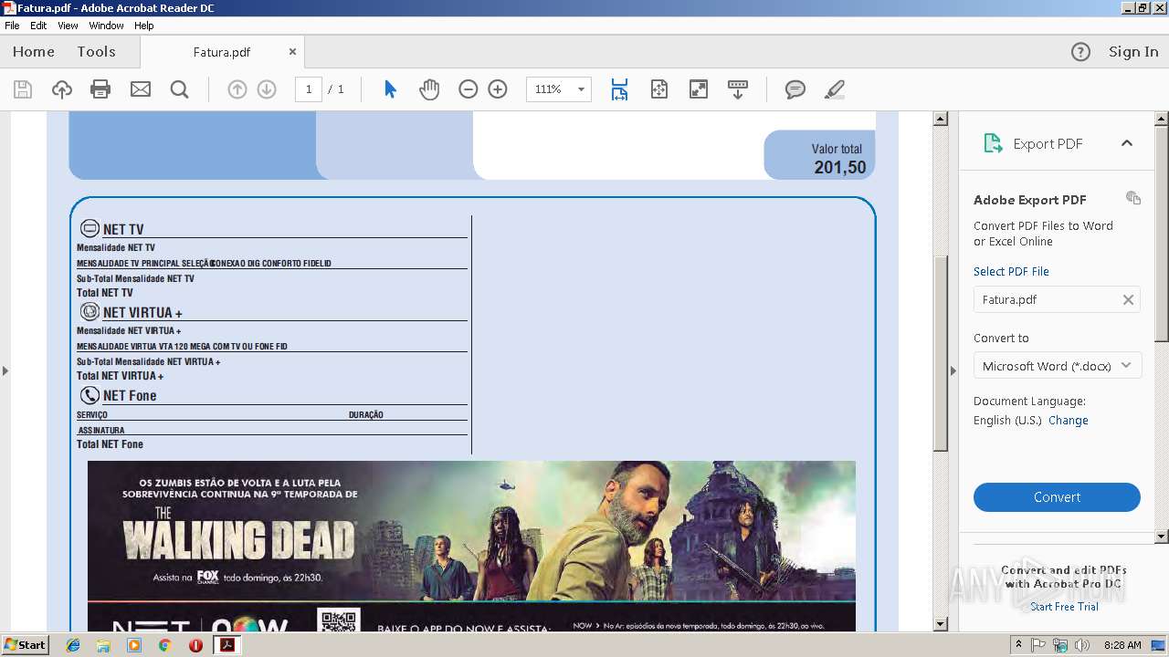Send file by email envelope icon
The height and width of the screenshot is (657, 1169).
pyautogui.click(x=140, y=89)
